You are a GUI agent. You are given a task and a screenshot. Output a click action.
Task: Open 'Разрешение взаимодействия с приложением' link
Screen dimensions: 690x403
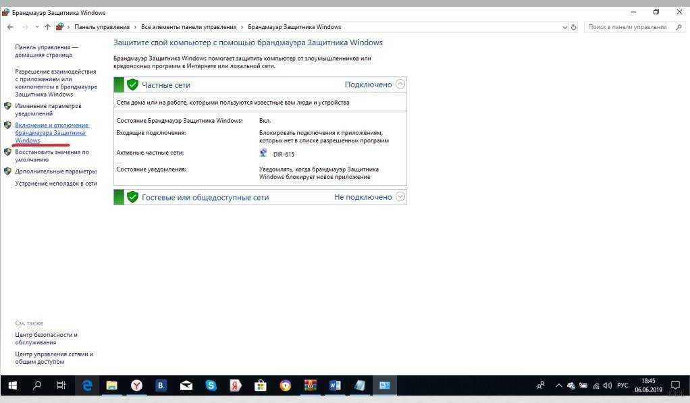tap(56, 83)
